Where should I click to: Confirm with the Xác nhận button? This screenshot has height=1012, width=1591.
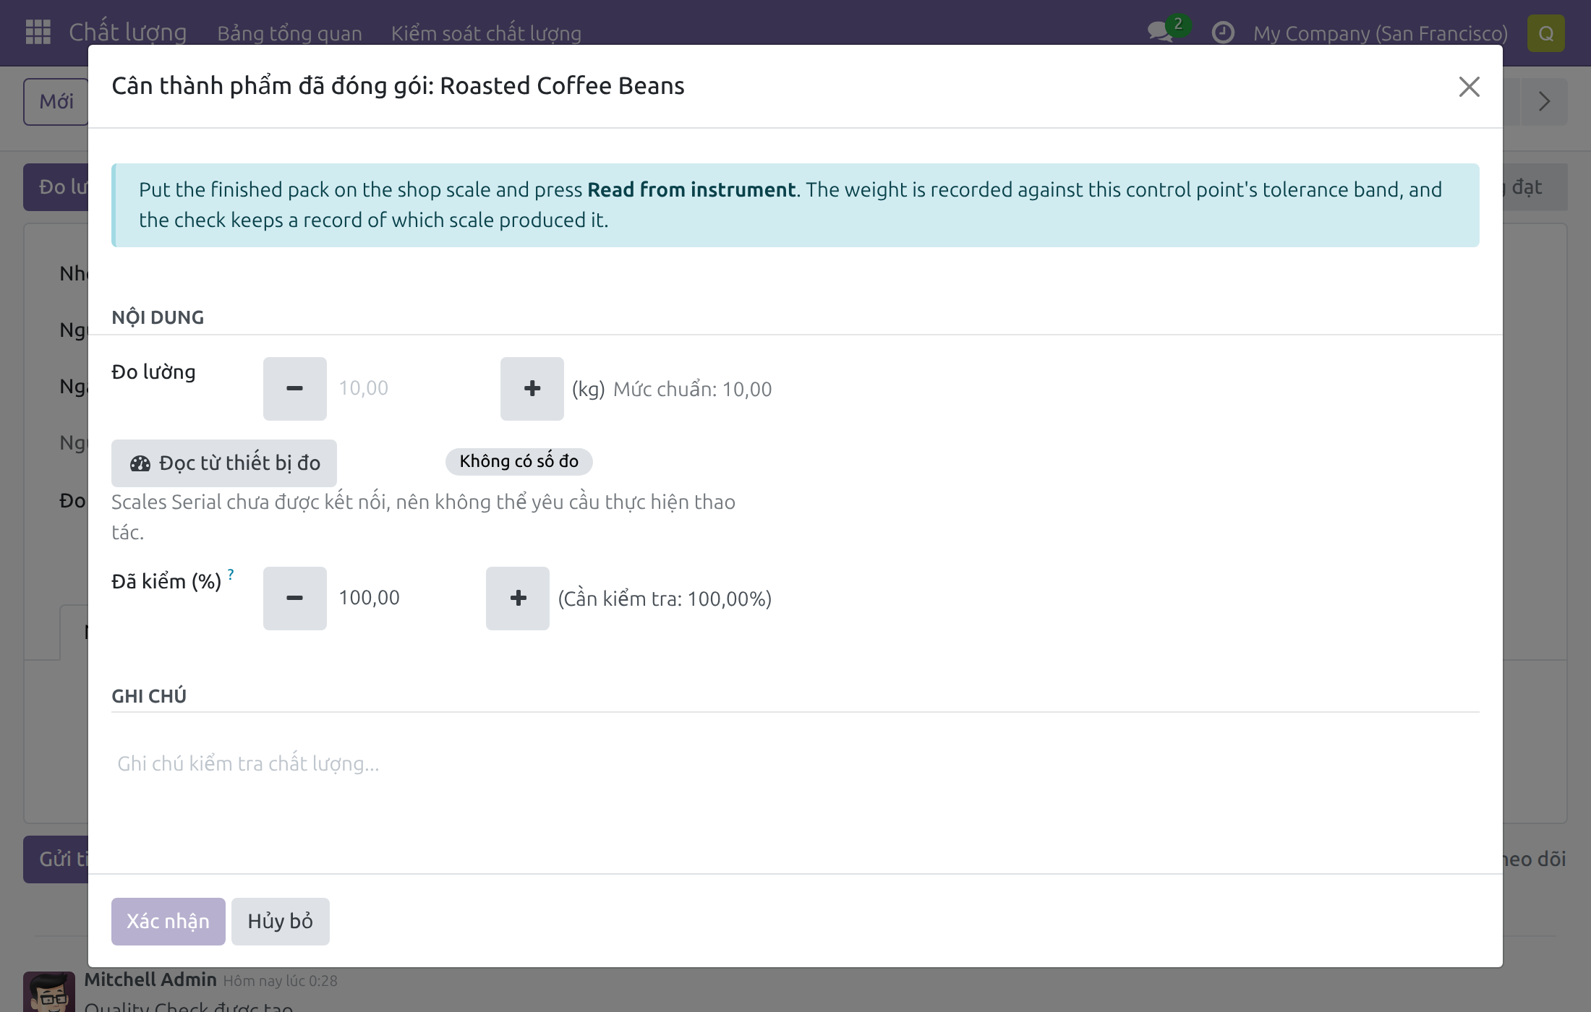click(x=168, y=922)
